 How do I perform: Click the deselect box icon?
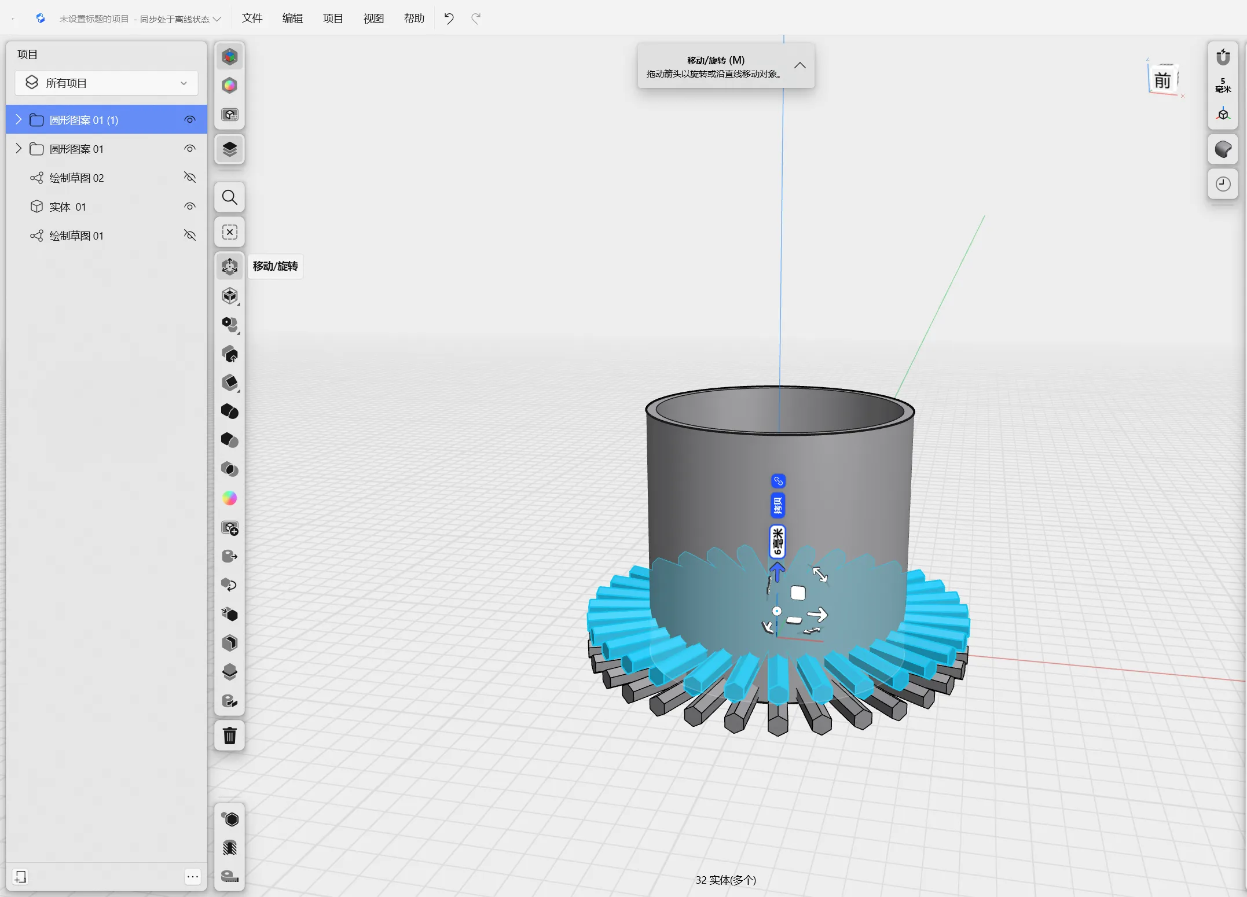230,233
